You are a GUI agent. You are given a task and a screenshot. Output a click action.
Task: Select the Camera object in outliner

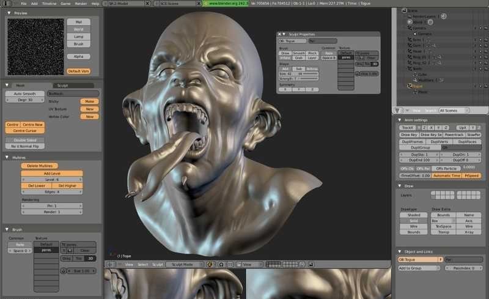coord(421,28)
